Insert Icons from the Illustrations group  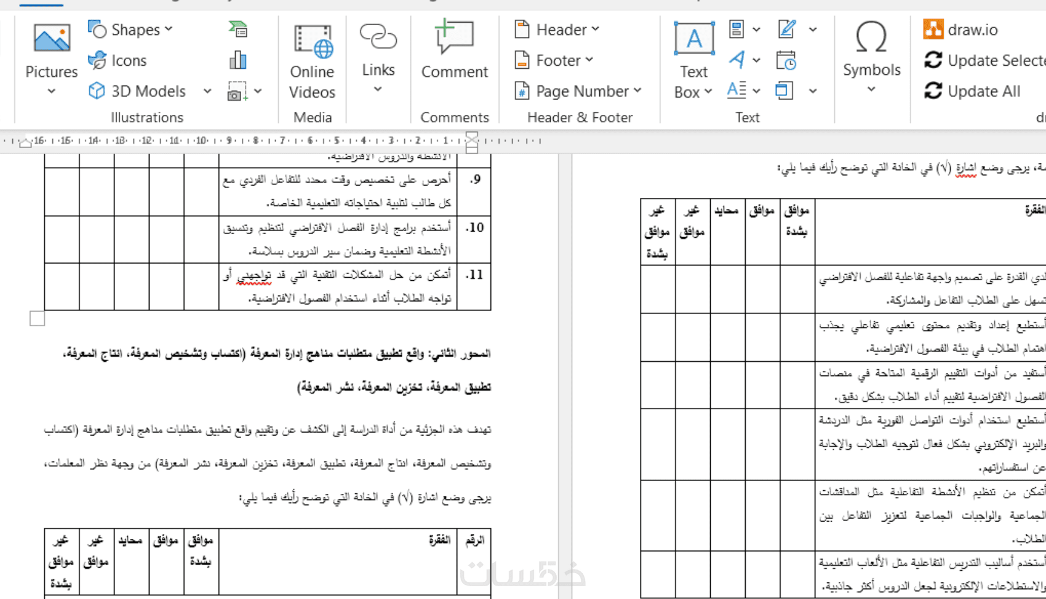coord(117,60)
